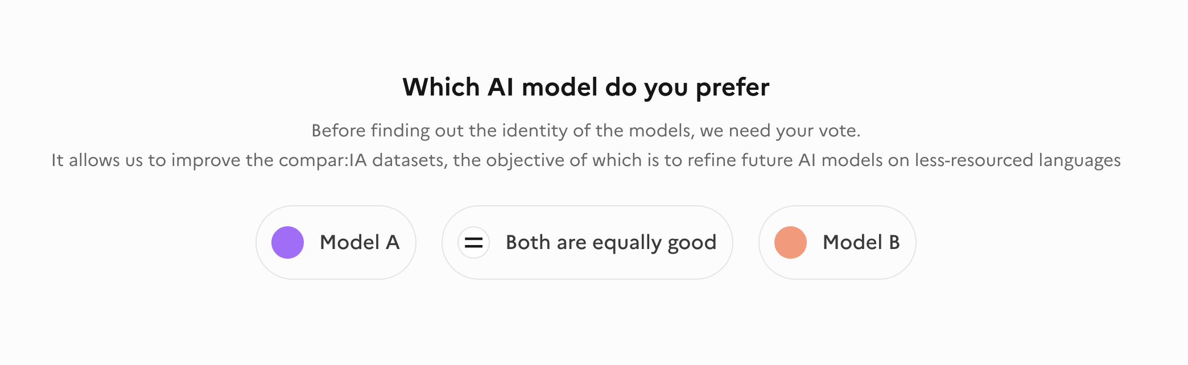Click the "Model B" text label
Image resolution: width=1188 pixels, height=365 pixels.
tap(861, 243)
